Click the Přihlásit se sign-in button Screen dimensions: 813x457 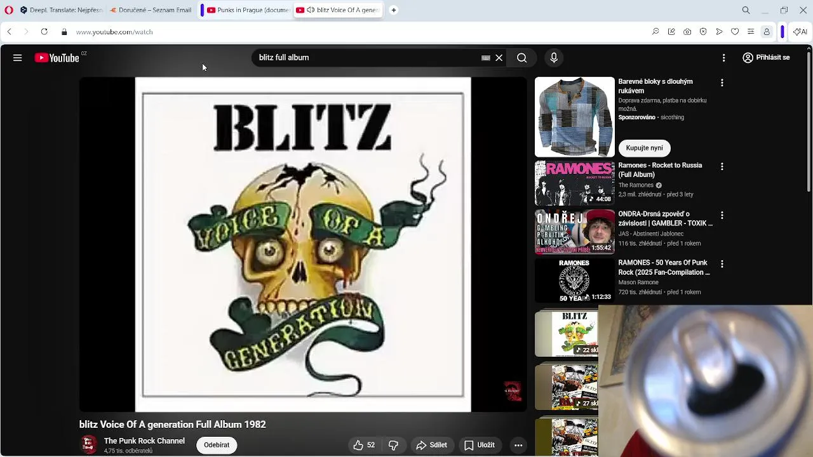(x=766, y=58)
